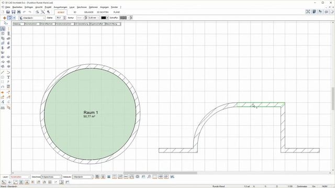Open the Wandflächen property tab

pyautogui.click(x=48, y=24)
